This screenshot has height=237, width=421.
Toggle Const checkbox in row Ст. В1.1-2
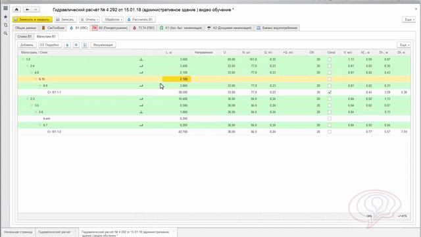(x=330, y=132)
